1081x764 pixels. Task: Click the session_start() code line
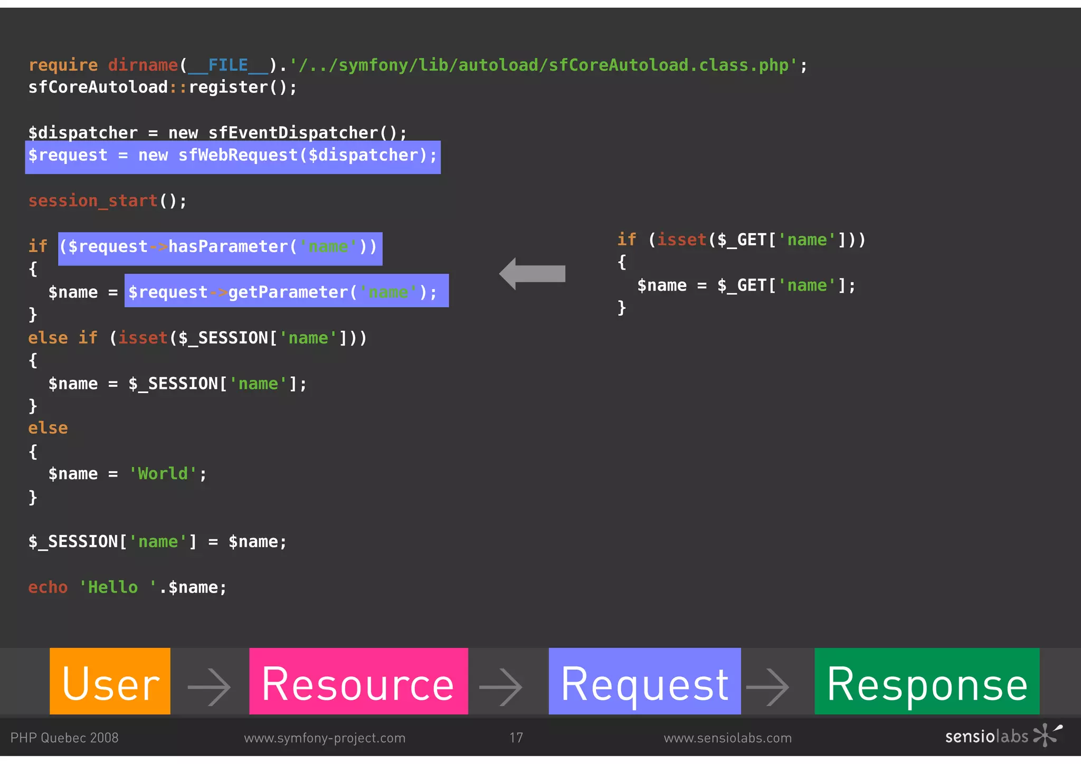click(107, 201)
